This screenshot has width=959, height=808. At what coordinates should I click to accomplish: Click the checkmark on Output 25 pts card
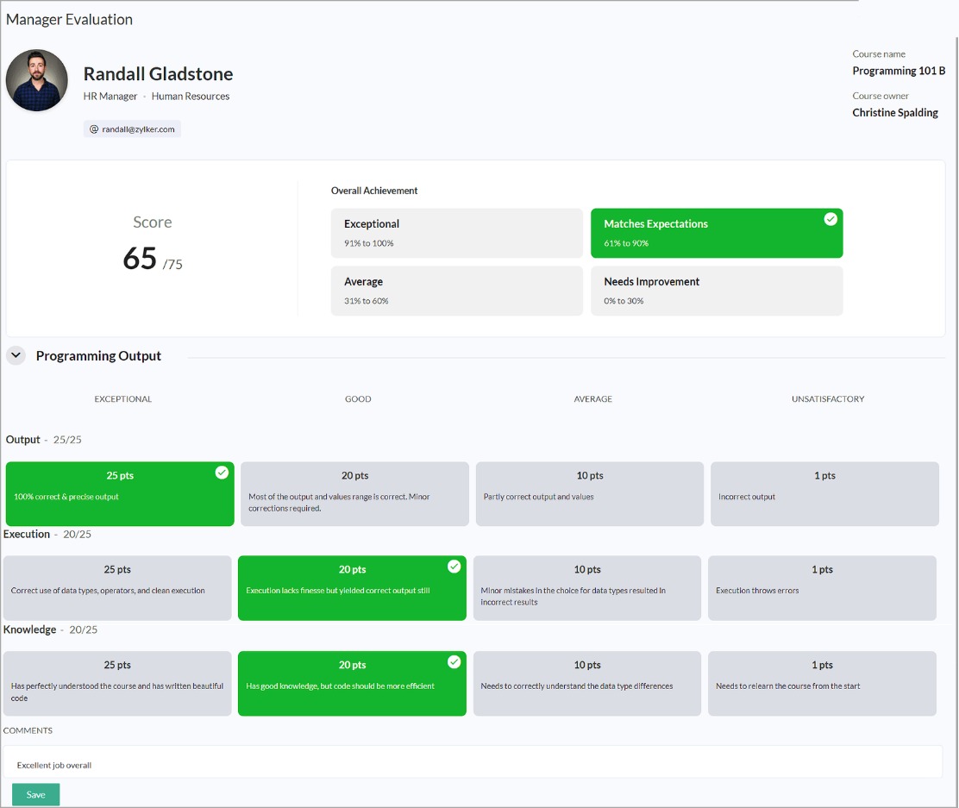point(222,473)
